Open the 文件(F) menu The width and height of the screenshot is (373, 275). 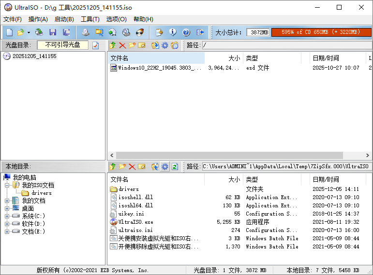click(13, 19)
